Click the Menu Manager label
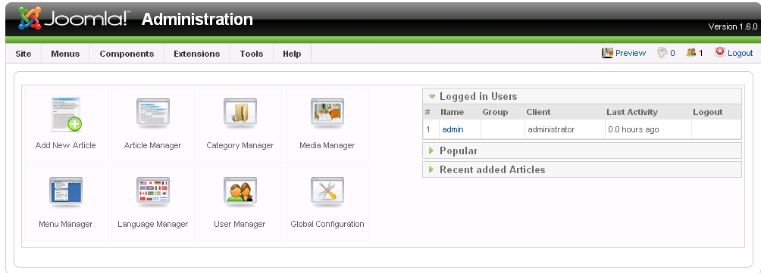 [65, 224]
